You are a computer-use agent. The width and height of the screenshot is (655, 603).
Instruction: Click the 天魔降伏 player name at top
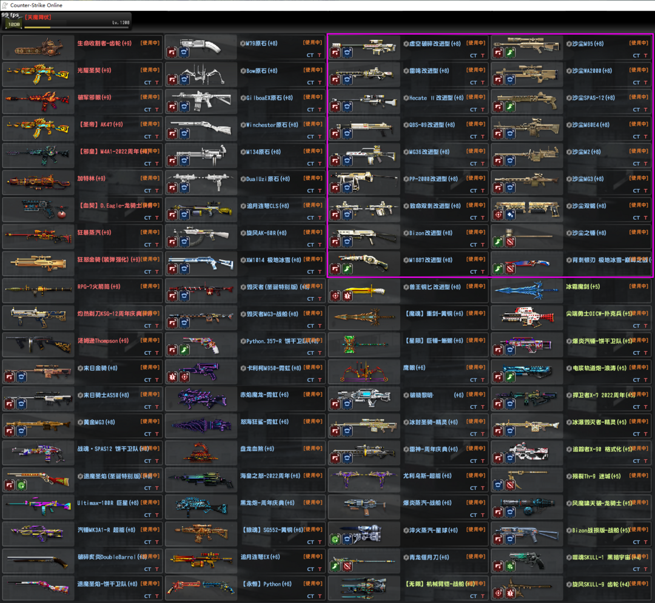tap(38, 17)
